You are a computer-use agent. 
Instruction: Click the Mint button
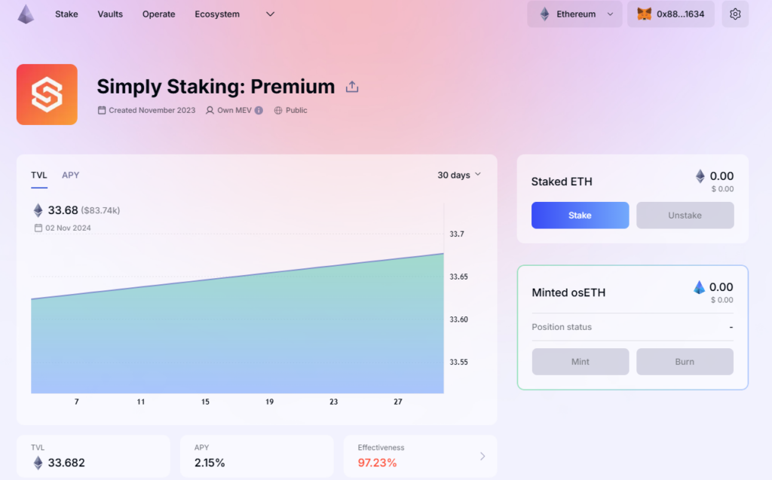(580, 362)
